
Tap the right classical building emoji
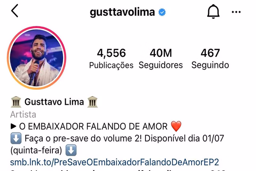[93, 102]
